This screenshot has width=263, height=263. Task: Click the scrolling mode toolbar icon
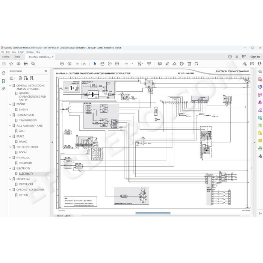tap(149, 64)
